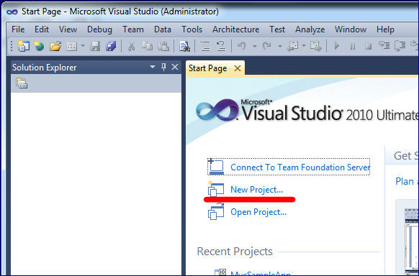Click the Connect To Team Foundation Server icon
419x276 pixels.
coord(216,167)
